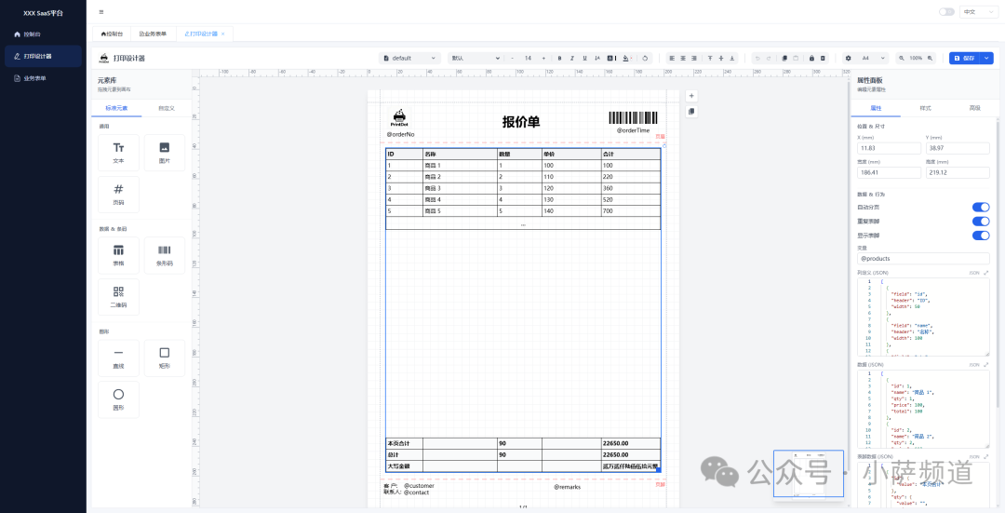Toggle the 重复表脚 switch

[981, 222]
